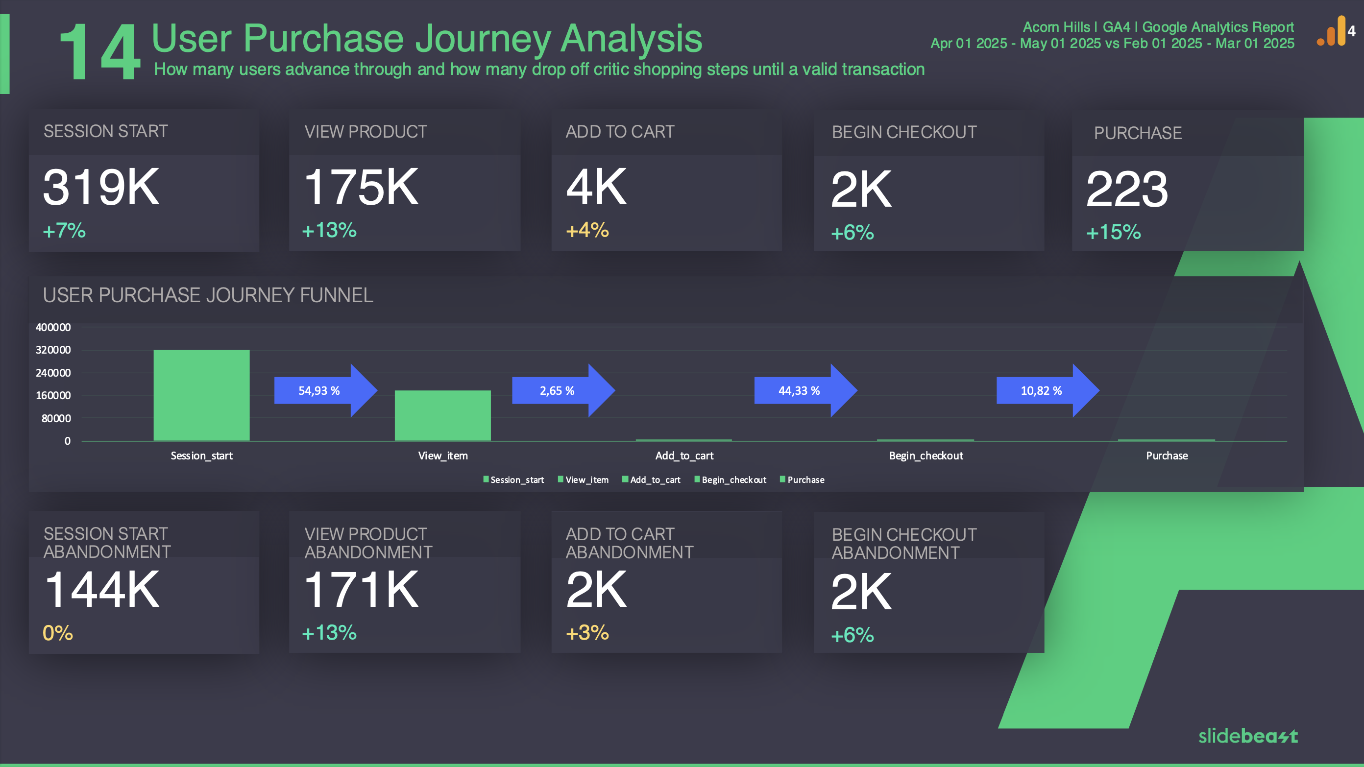This screenshot has width=1364, height=767.
Task: Click the +3% change under abandonment 2K
Action: [587, 632]
